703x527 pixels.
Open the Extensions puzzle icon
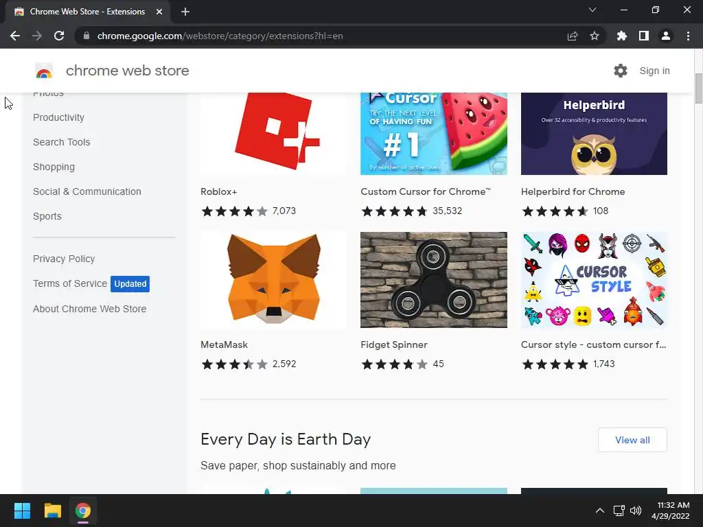[x=622, y=36]
